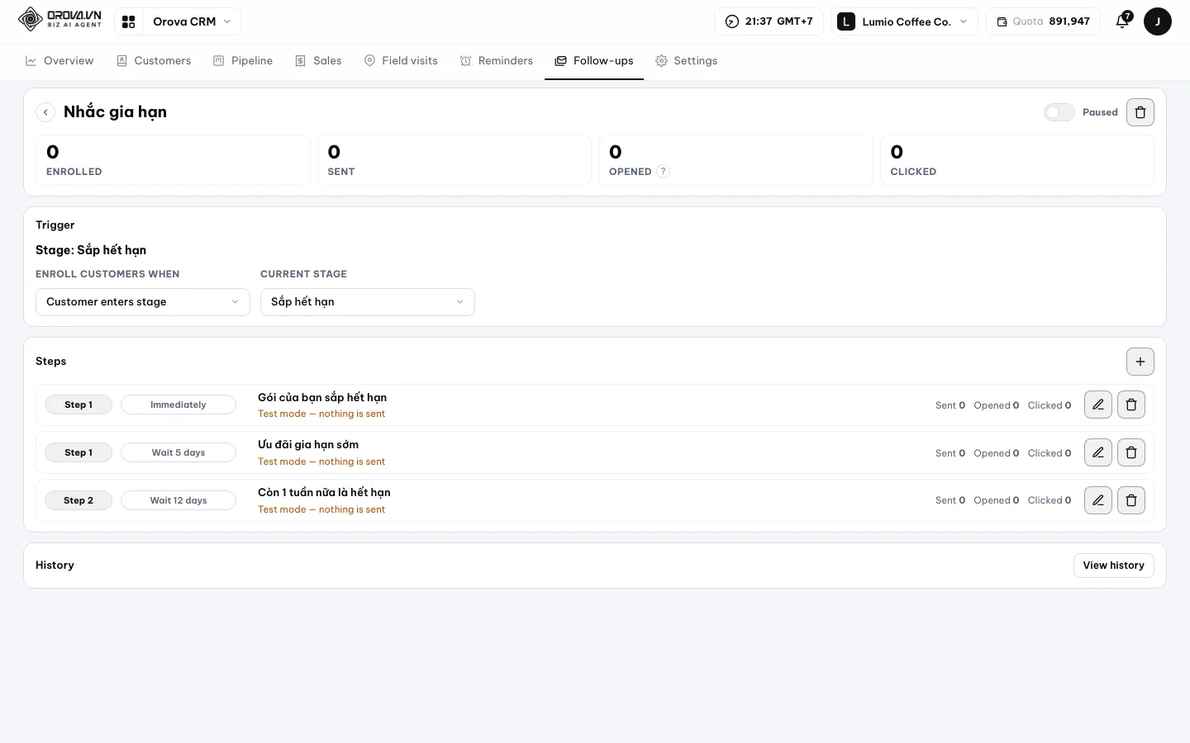The height and width of the screenshot is (743, 1190).
Task: Switch to the Customers tab
Action: click(x=154, y=61)
